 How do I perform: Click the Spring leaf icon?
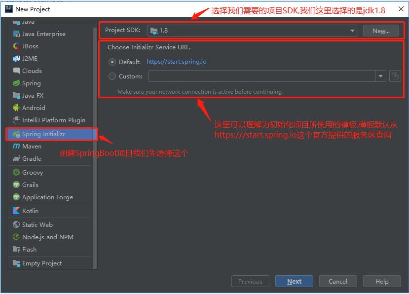click(16, 83)
